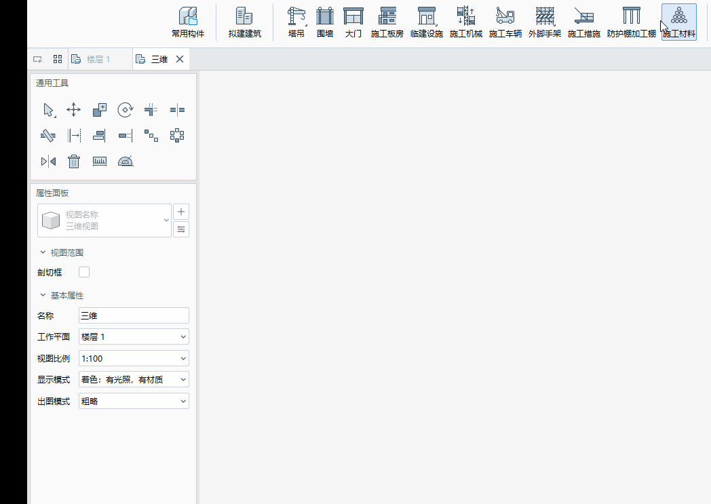Pick the split element tool

tap(177, 110)
